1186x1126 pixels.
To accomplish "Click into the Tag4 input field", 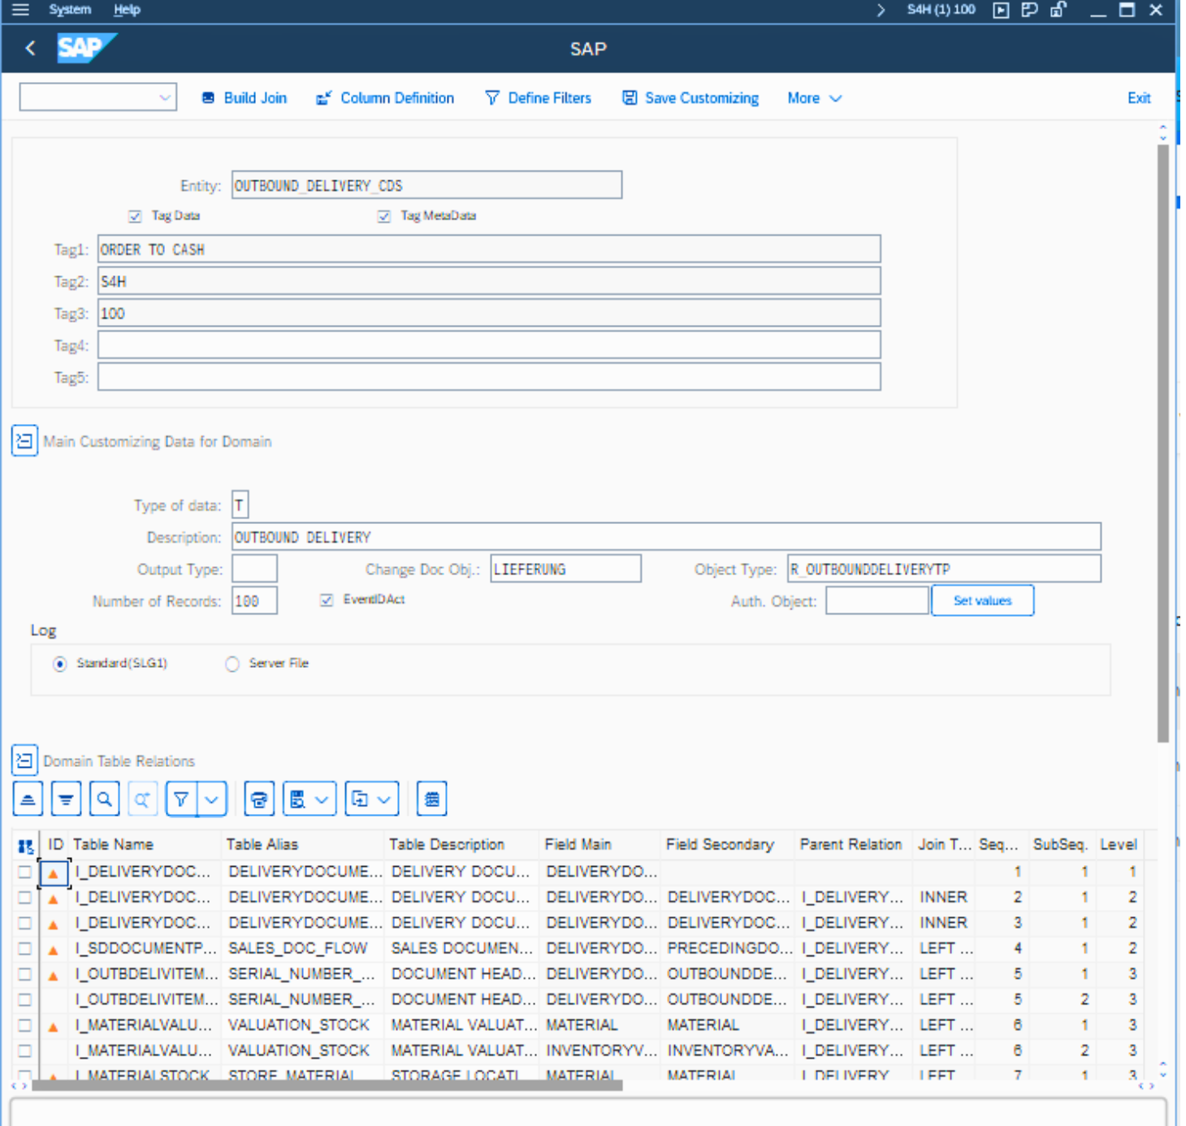I will coord(488,345).
